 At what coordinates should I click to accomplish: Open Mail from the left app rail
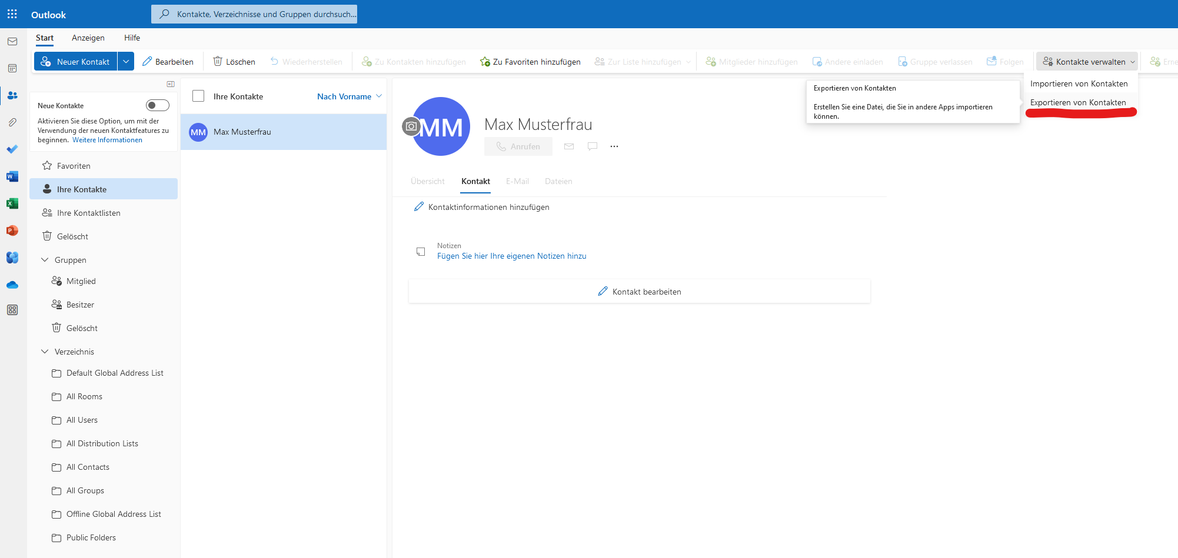(12, 42)
